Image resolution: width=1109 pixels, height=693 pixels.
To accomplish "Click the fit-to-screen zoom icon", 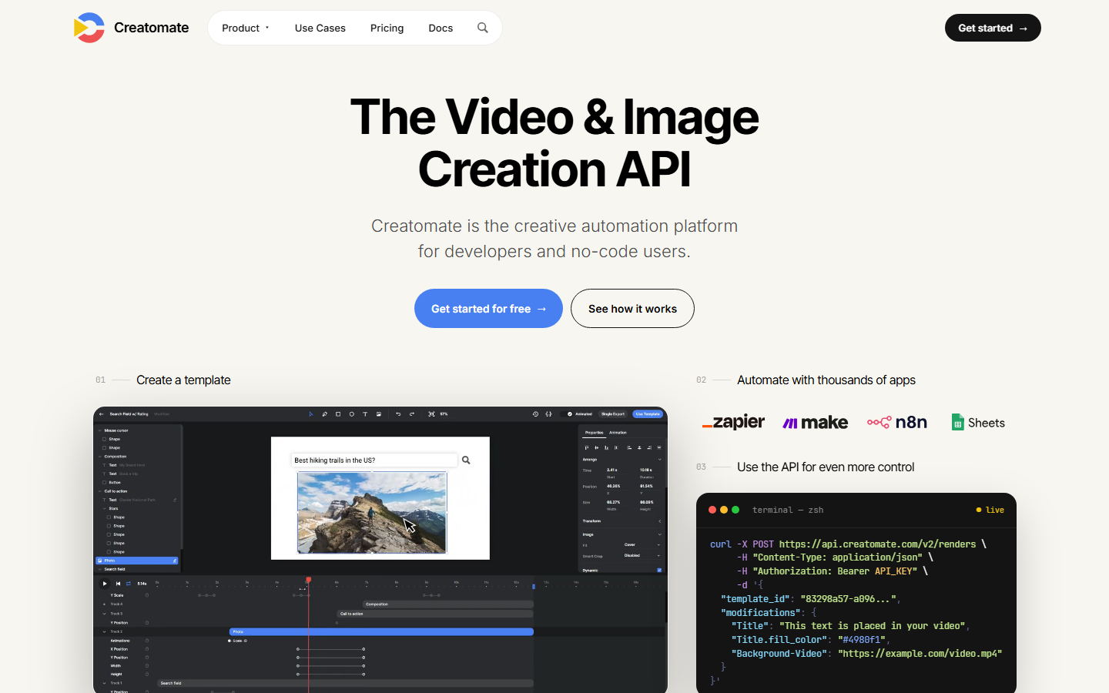I will [431, 414].
